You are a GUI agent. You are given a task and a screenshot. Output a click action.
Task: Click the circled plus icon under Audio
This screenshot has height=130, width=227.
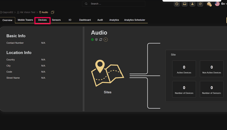coord(106,39)
